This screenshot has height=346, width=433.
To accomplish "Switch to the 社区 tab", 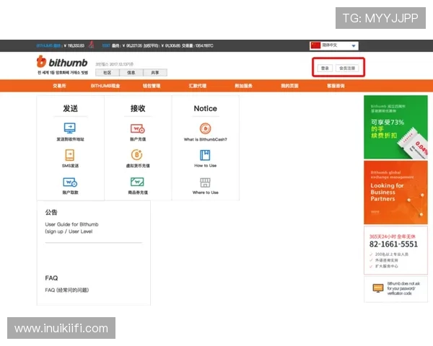I will click(x=107, y=72).
